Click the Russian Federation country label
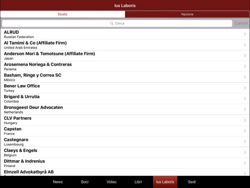 (19, 37)
